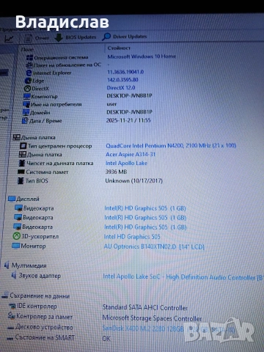This screenshot has width=264, height=352.
Task: Click the Състояние на SMART icon
Action: tap(10, 338)
